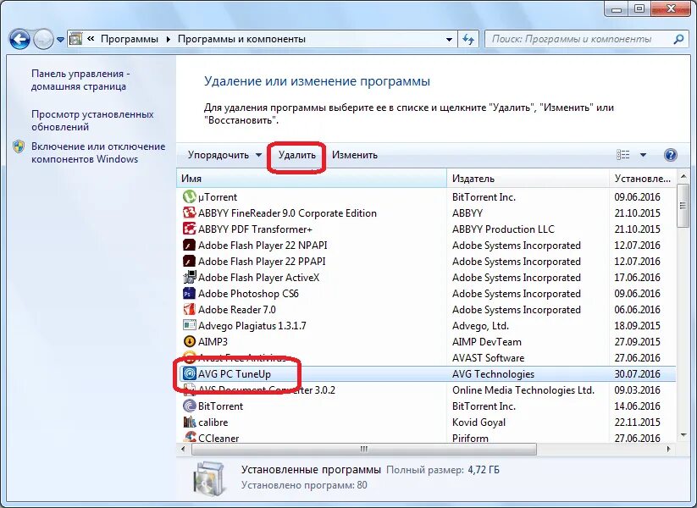Image resolution: width=697 pixels, height=508 pixels.
Task: Click in the Поиск search field
Action: 578,39
